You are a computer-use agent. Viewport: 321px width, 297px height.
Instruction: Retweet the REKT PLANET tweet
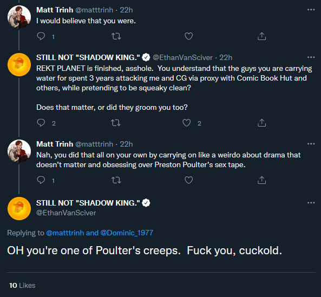[x=116, y=123]
